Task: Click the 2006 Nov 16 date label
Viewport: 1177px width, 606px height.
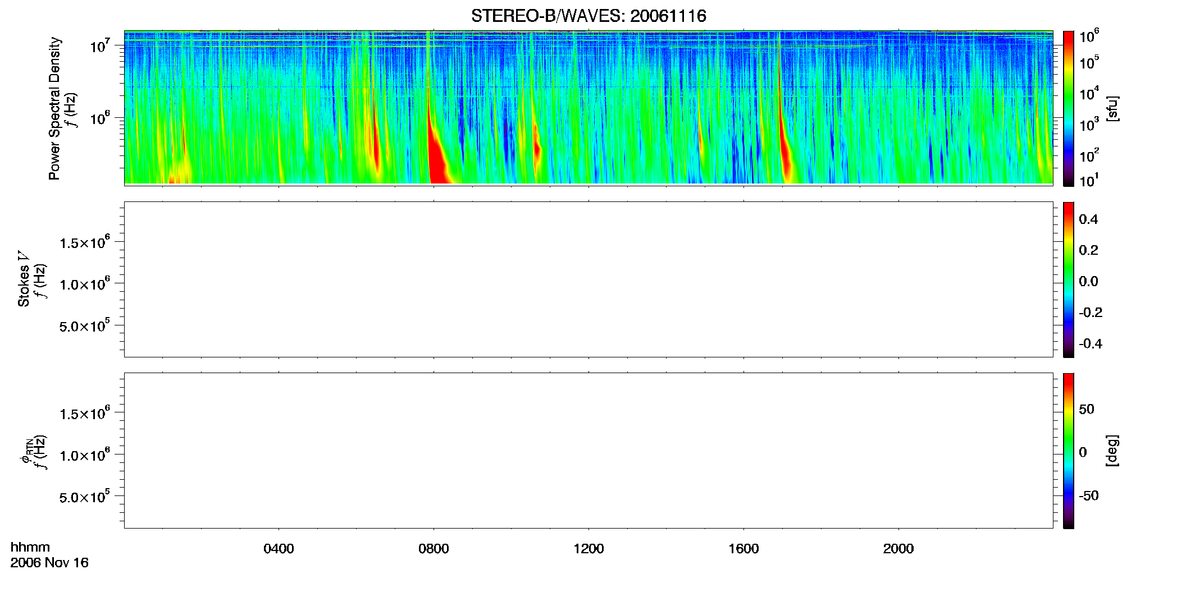Action: pyautogui.click(x=49, y=563)
